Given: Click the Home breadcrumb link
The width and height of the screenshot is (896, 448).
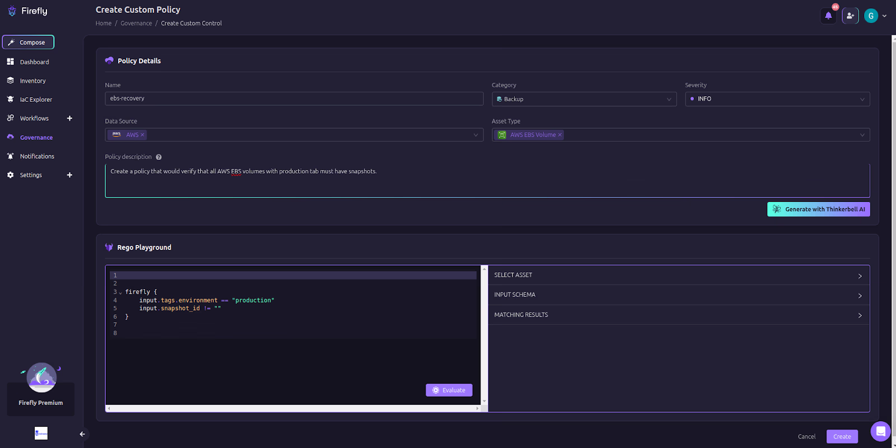Looking at the screenshot, I should (104, 23).
